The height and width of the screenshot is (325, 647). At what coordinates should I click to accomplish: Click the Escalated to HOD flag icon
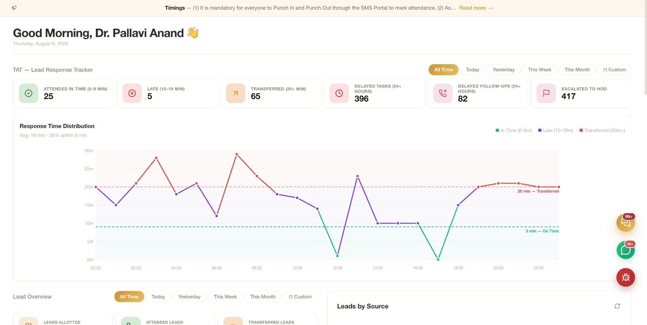point(546,93)
